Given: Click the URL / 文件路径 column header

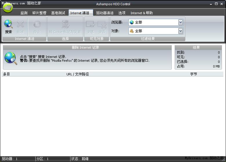Looking at the screenshot, I should point(77,74).
